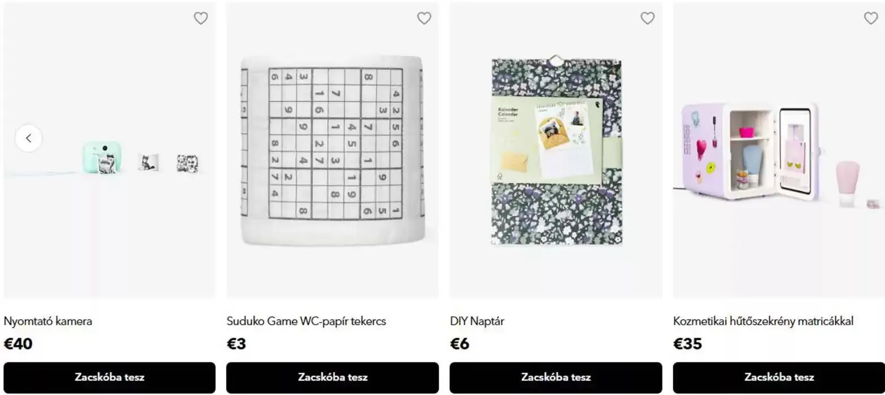Screen dimensions: 885x395
Task: Toggle wishlist heart for cosmetic fridge
Action: [871, 19]
